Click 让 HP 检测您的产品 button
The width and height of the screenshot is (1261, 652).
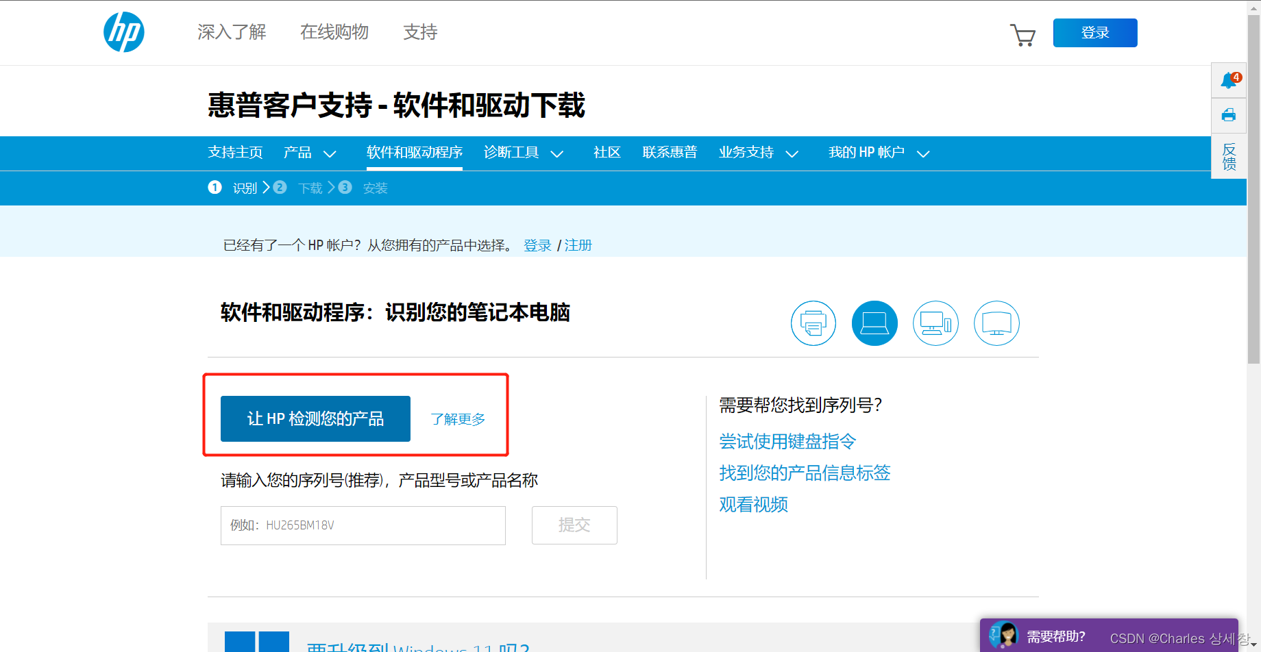tap(315, 418)
